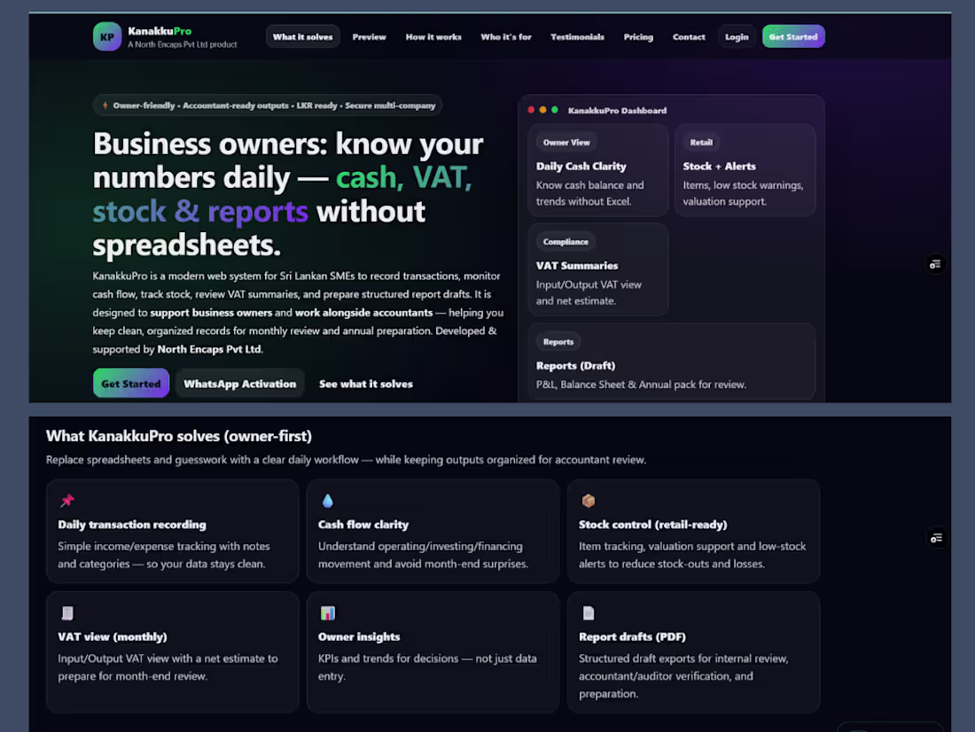The image size is (975, 732).
Task: Open the Stock + Alerts dashboard card
Action: coord(745,170)
